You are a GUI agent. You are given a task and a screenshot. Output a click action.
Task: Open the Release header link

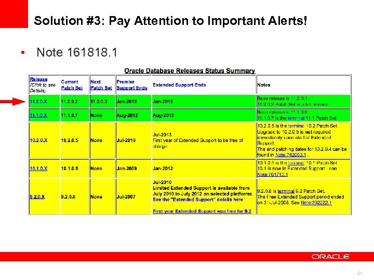tap(38, 79)
